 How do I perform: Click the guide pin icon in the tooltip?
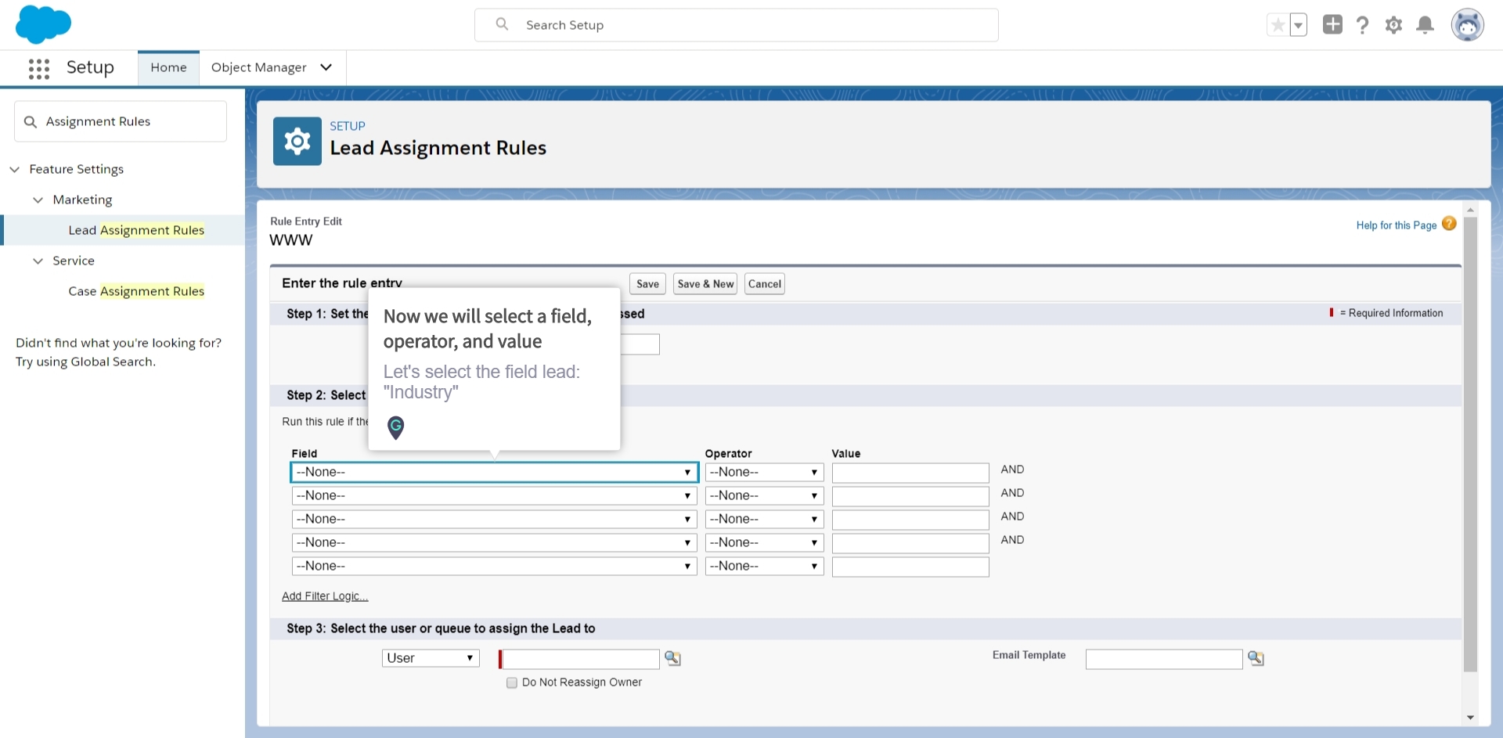[396, 427]
